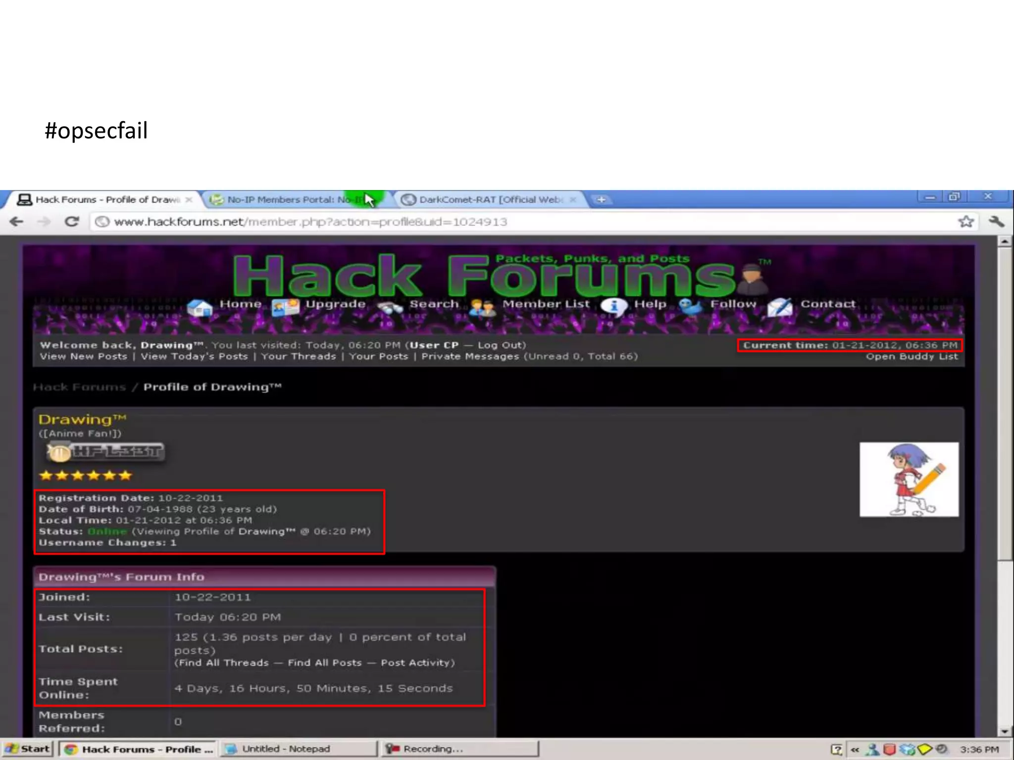Click the browser back arrow

(x=16, y=222)
